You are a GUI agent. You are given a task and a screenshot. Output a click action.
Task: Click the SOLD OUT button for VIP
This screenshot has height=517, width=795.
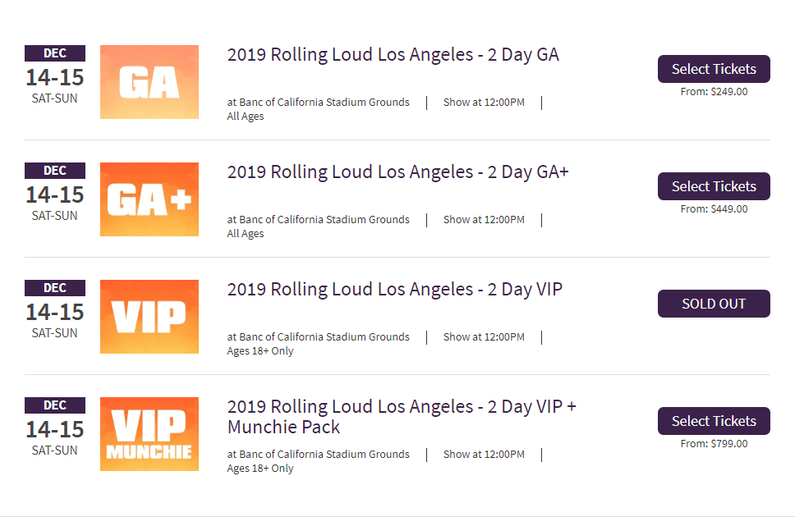(x=714, y=304)
